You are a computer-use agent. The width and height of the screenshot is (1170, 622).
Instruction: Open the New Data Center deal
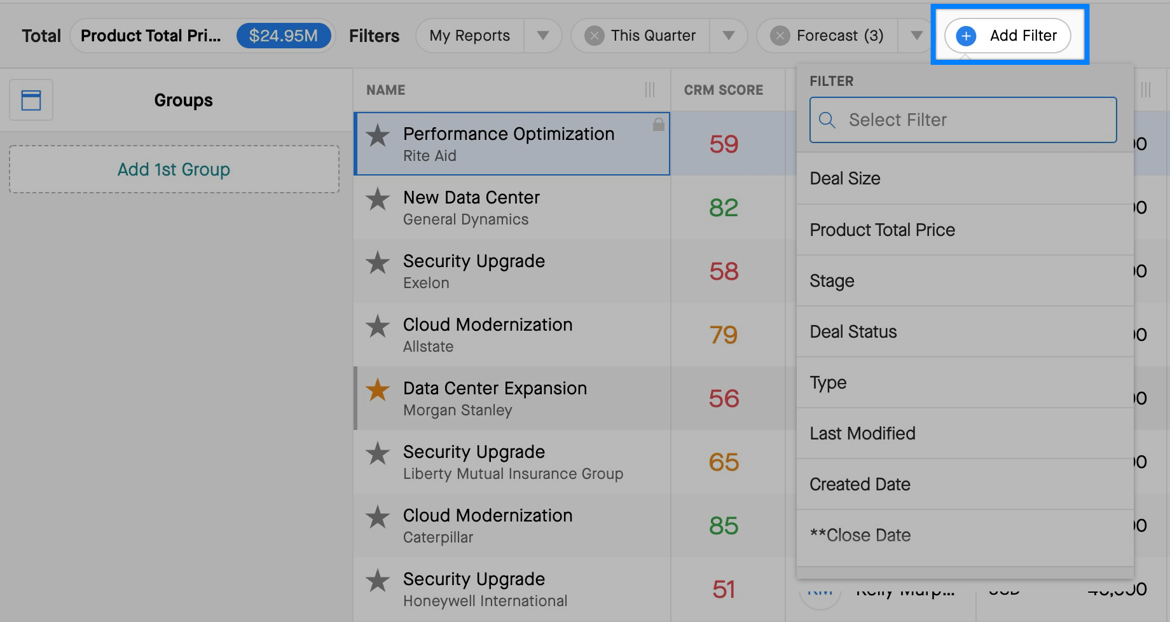coord(471,197)
